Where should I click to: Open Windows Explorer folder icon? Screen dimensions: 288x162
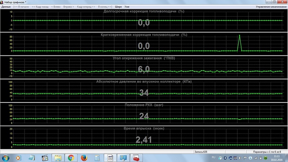(58, 158)
